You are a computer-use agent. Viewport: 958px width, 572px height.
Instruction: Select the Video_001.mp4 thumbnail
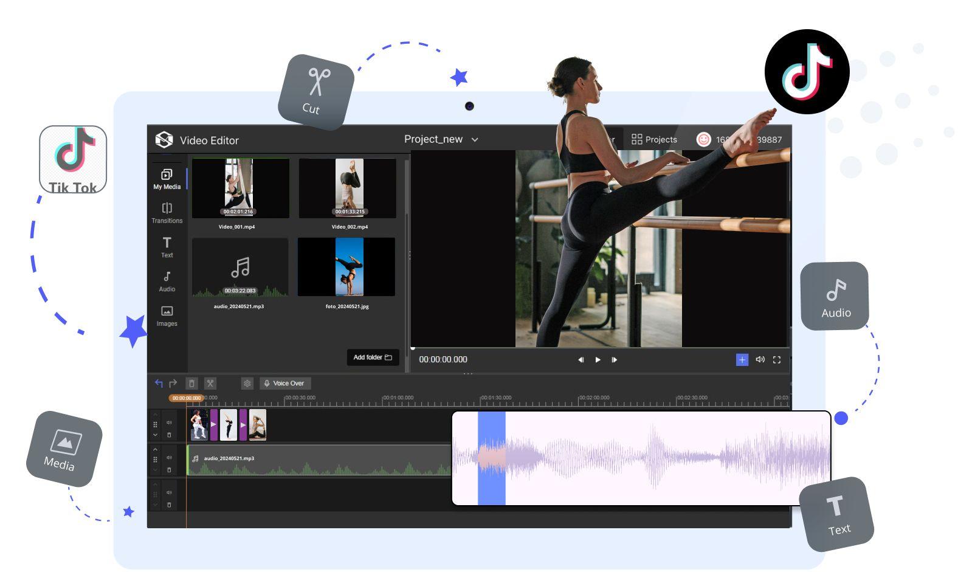coord(240,188)
